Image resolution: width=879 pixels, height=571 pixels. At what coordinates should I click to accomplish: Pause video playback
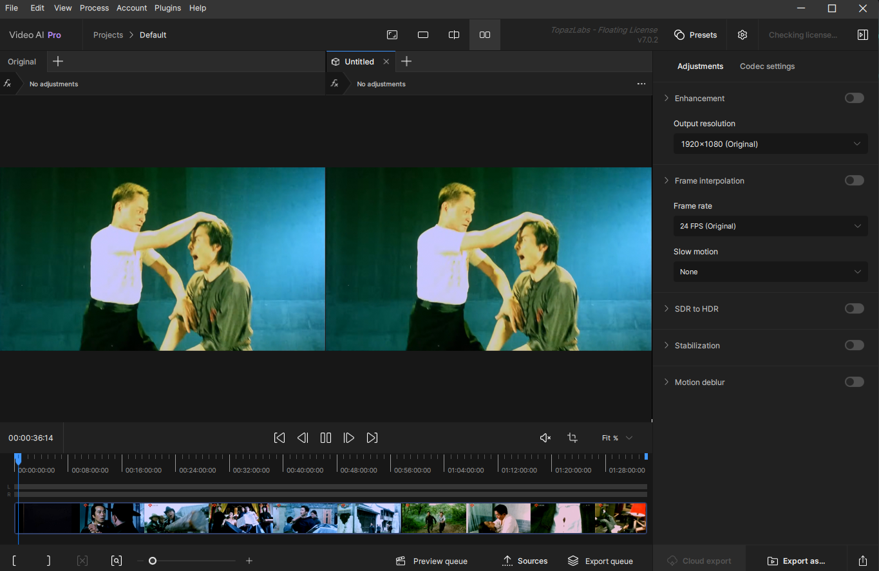326,438
